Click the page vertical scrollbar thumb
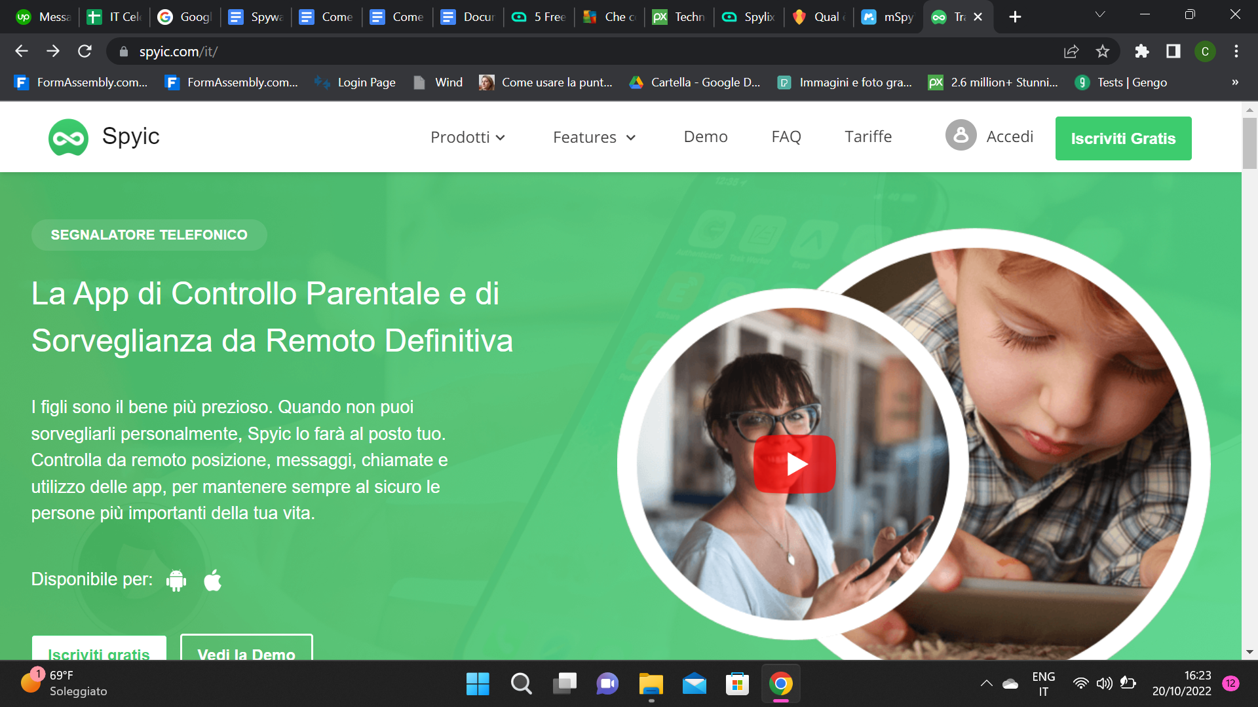 1249,144
